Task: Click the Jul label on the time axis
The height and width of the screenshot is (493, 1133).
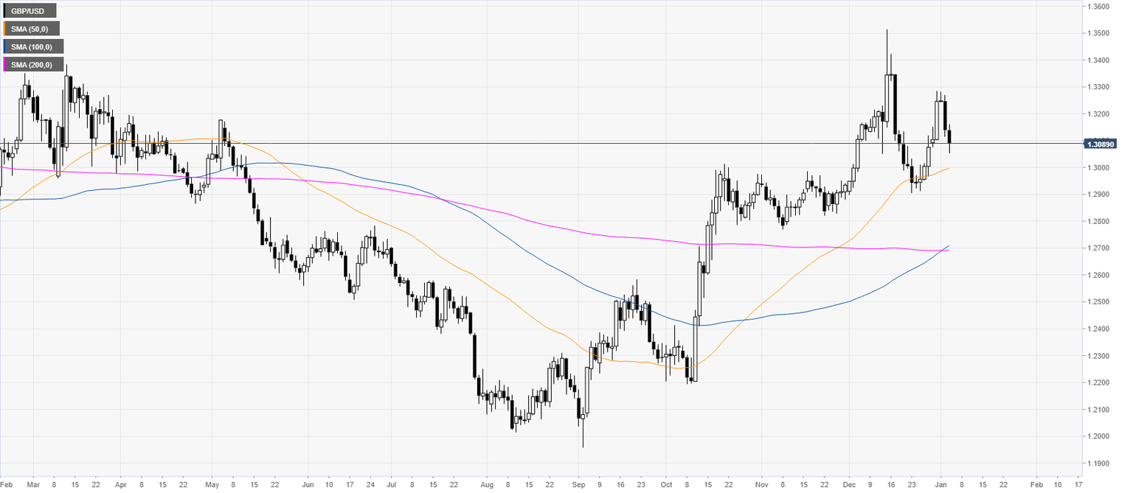Action: [391, 486]
